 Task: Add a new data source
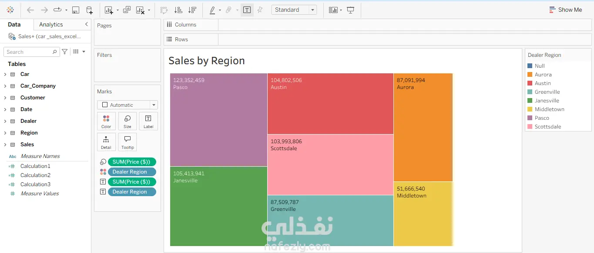pyautogui.click(x=89, y=10)
